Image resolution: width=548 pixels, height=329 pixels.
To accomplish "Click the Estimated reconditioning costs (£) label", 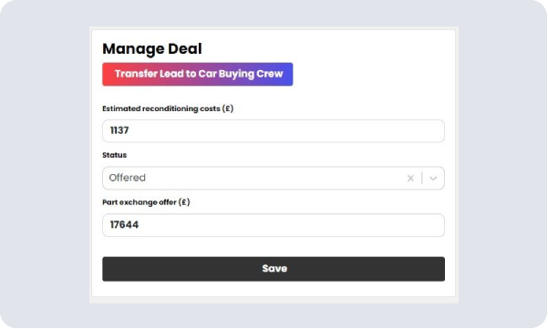I will pyautogui.click(x=168, y=108).
